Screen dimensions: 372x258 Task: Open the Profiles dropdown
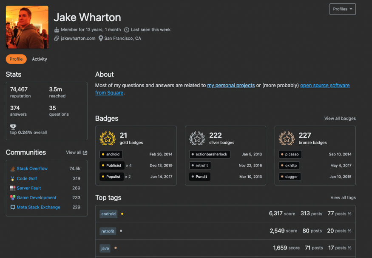342,9
